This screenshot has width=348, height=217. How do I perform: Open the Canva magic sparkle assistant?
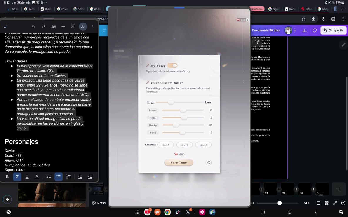click(7, 199)
